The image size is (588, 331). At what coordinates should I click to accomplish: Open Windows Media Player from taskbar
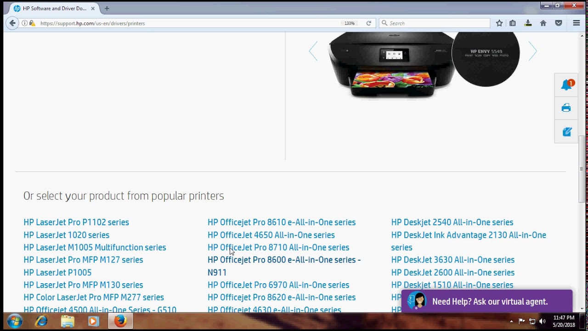pos(94,321)
